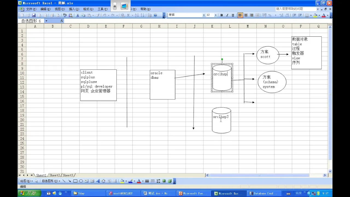Switch to the Sheet2 tab
Image resolution: width=350 pixels, height=197 pixels.
point(54,175)
